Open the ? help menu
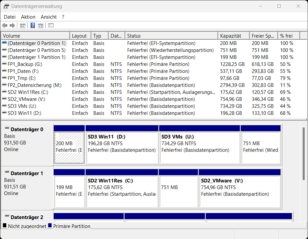 pos(63,17)
